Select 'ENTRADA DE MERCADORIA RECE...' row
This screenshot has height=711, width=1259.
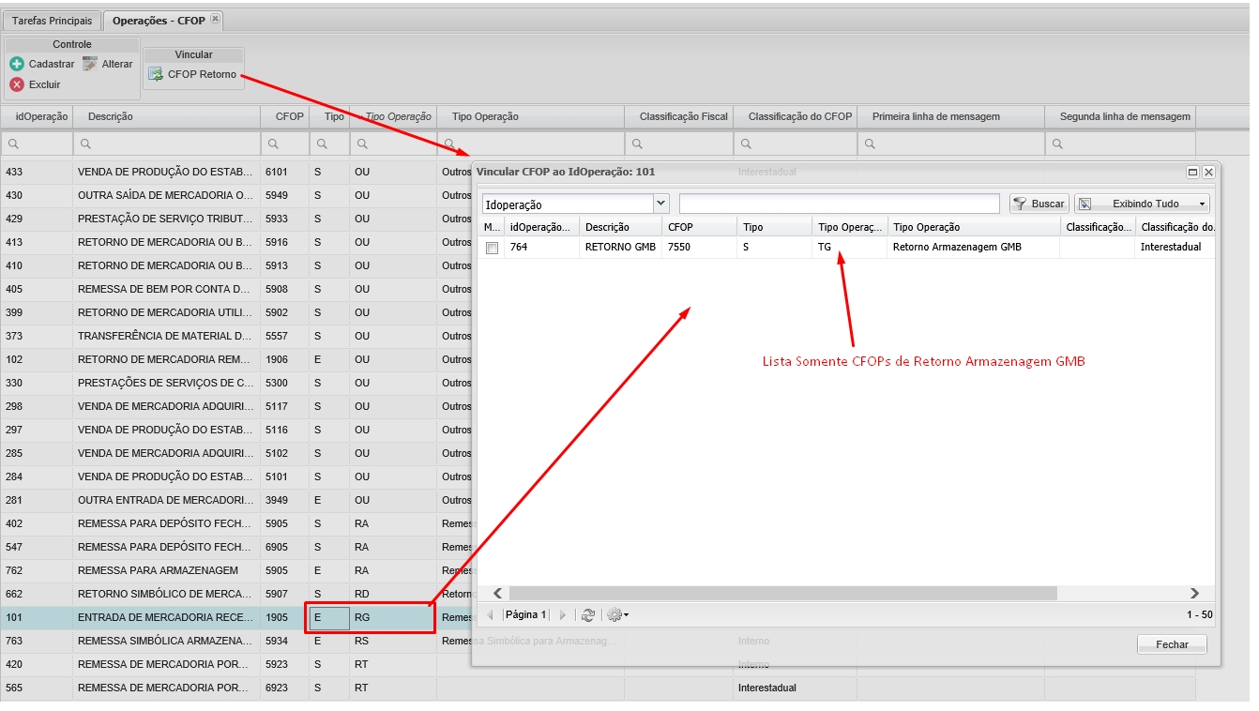point(235,617)
